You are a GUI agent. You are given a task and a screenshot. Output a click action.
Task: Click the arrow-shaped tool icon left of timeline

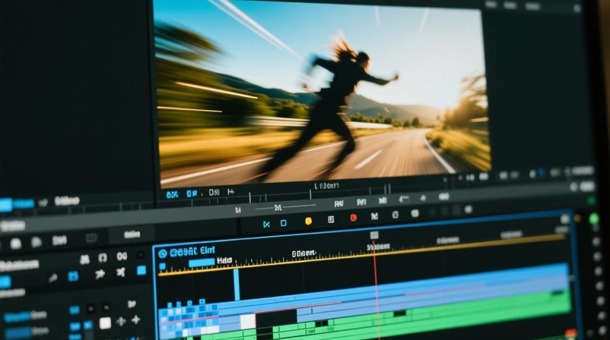(x=100, y=274)
